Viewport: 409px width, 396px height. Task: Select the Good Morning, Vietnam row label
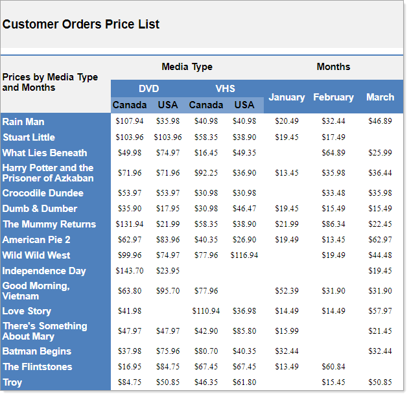tap(36, 291)
